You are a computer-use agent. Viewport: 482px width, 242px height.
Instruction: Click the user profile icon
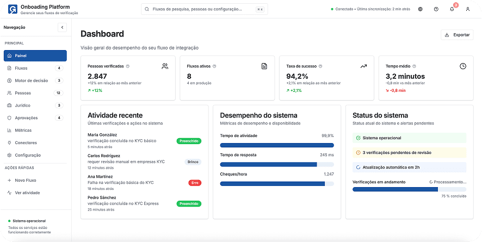(467, 9)
